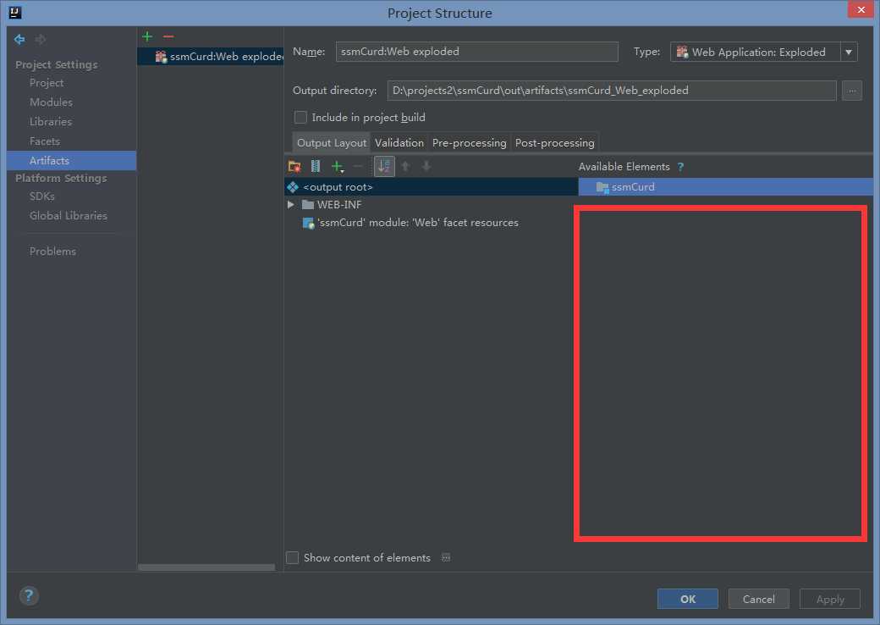This screenshot has width=880, height=625.
Task: Switch to Post-processing tab
Action: pyautogui.click(x=554, y=143)
